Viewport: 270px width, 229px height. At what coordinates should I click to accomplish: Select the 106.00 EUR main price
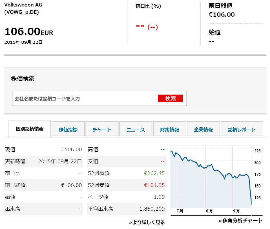29,32
